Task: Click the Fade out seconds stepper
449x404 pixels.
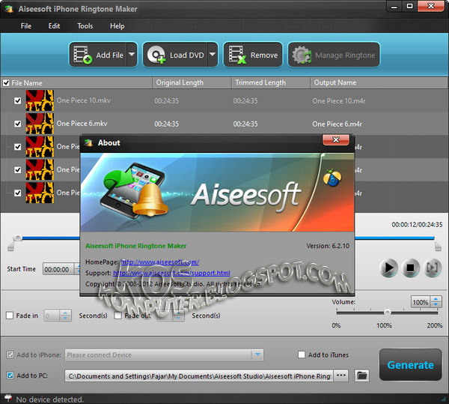Action: 178,316
